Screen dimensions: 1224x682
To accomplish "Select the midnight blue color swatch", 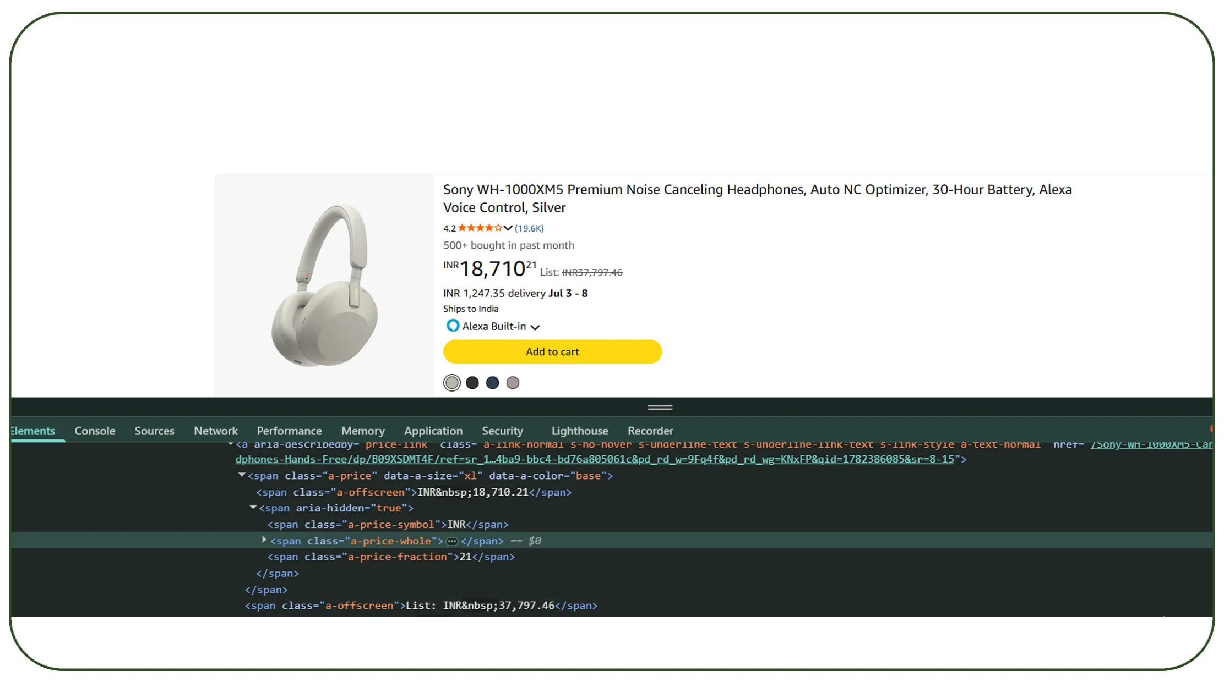I will point(493,383).
